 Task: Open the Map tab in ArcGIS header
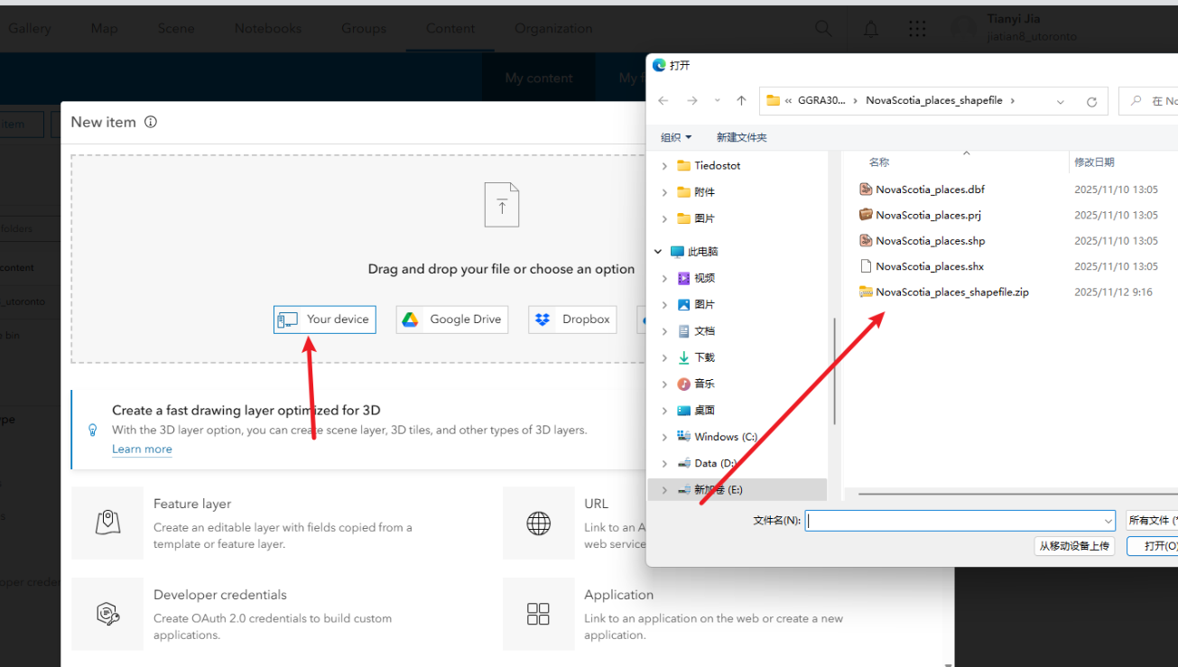tap(104, 28)
